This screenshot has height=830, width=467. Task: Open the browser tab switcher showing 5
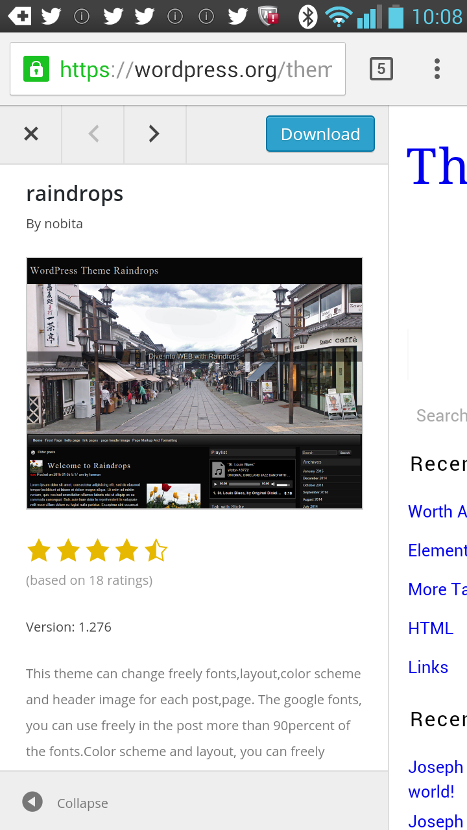[381, 69]
